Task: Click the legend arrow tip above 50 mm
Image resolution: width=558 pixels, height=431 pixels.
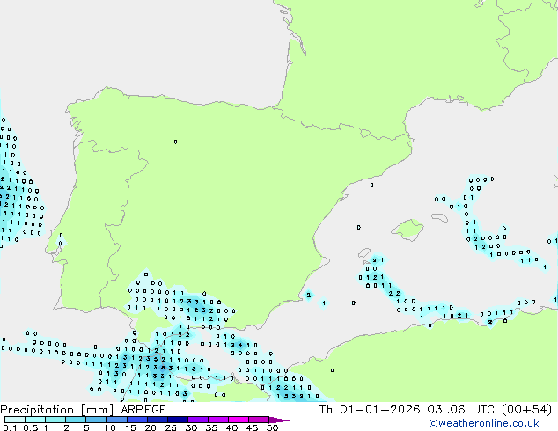Action: pos(279,420)
